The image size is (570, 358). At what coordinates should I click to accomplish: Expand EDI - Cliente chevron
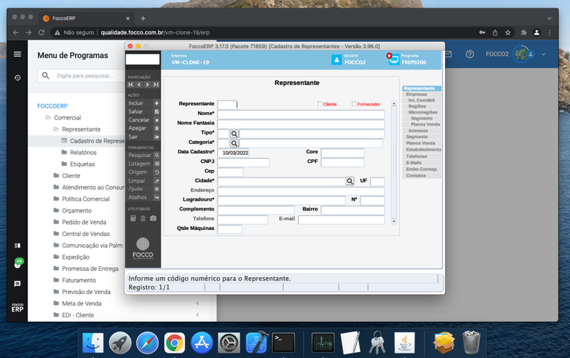coord(198,315)
